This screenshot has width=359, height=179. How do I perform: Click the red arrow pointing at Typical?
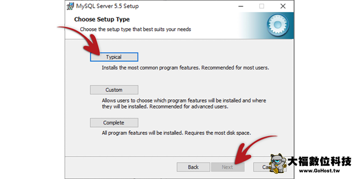pyautogui.click(x=81, y=40)
